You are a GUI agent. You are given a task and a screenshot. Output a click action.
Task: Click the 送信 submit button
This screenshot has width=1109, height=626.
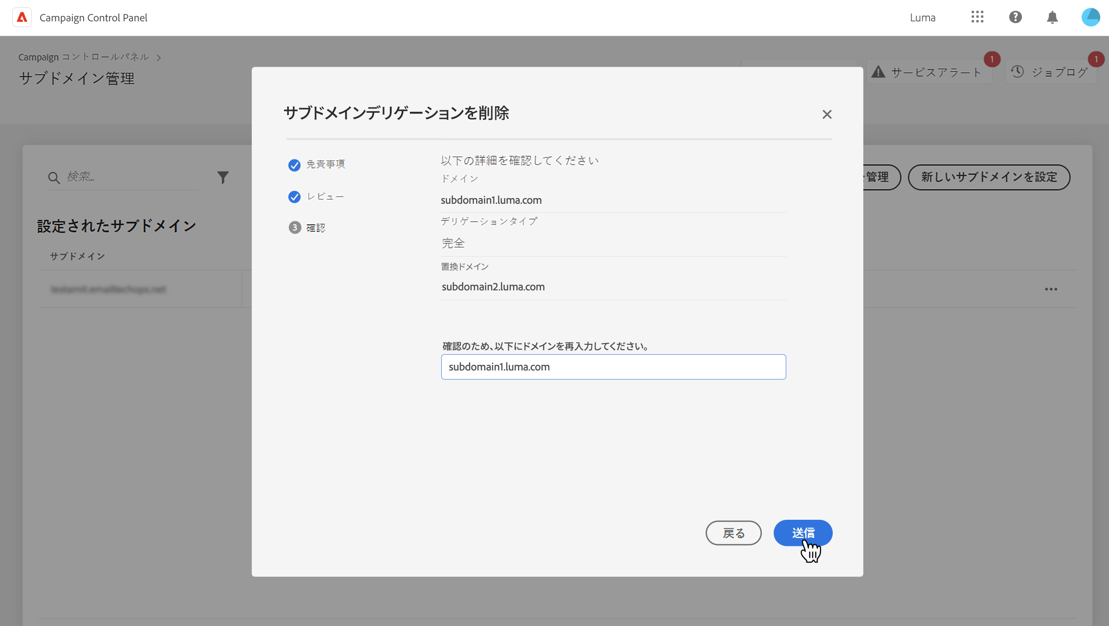(803, 532)
